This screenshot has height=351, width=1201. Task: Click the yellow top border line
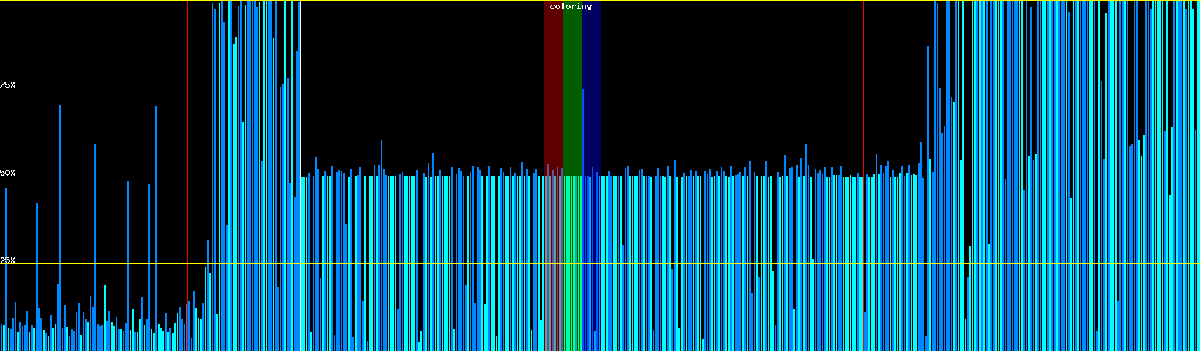pyautogui.click(x=410, y=1)
